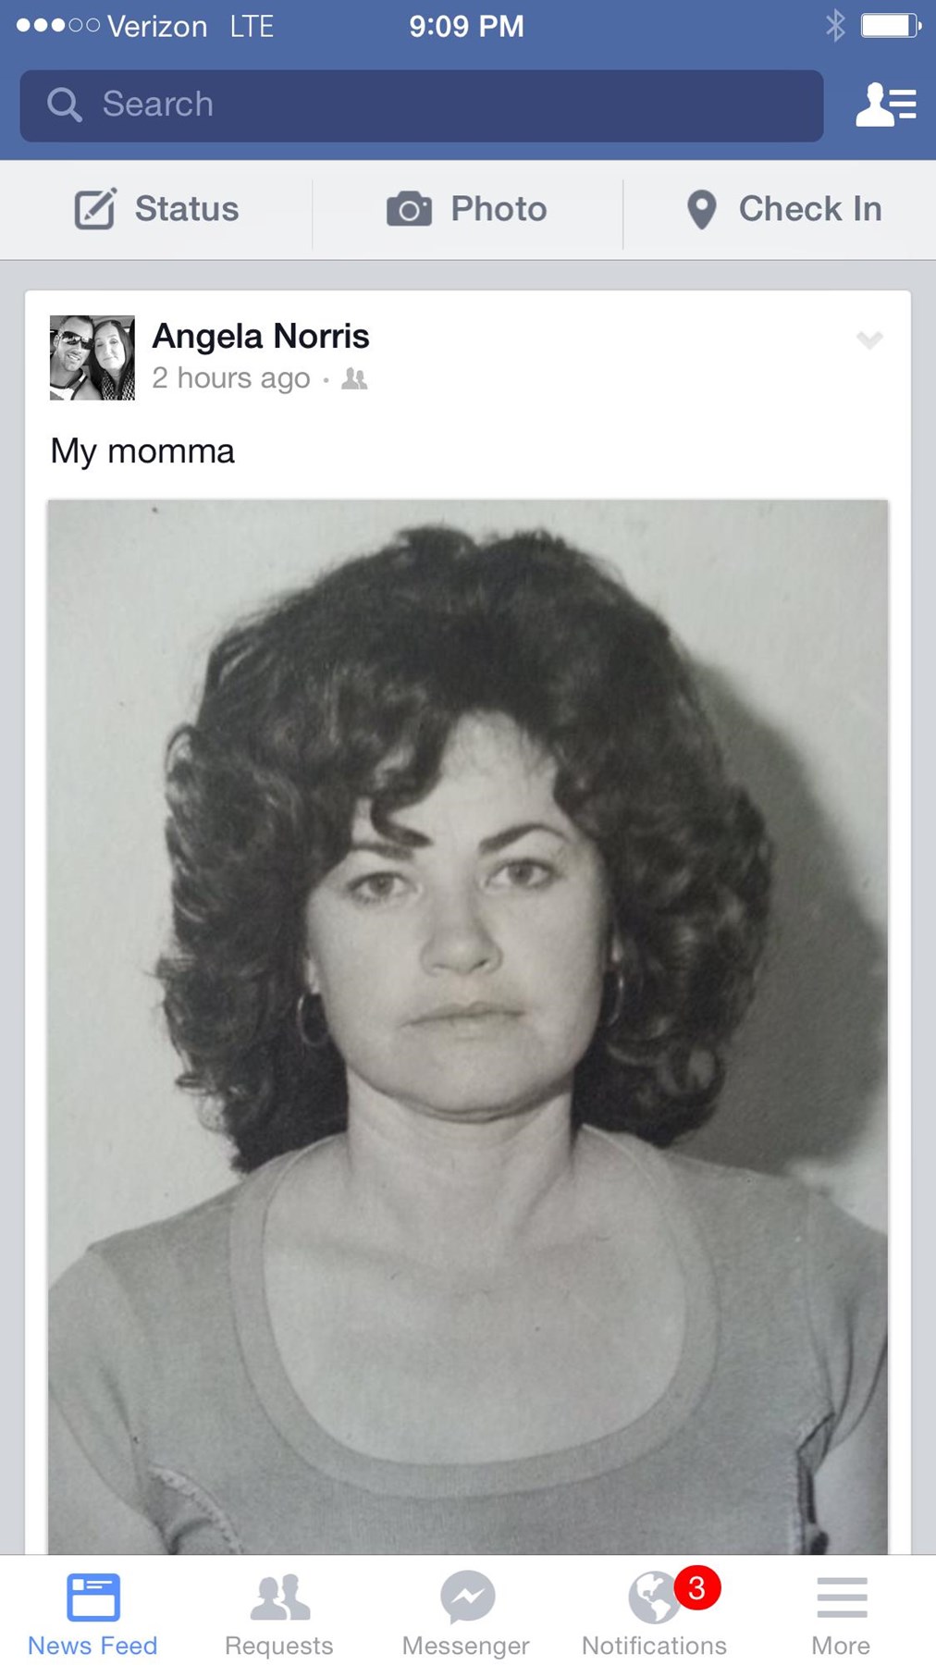This screenshot has height=1665, width=936.
Task: Switch to the News Feed tab
Action: click(x=92, y=1615)
